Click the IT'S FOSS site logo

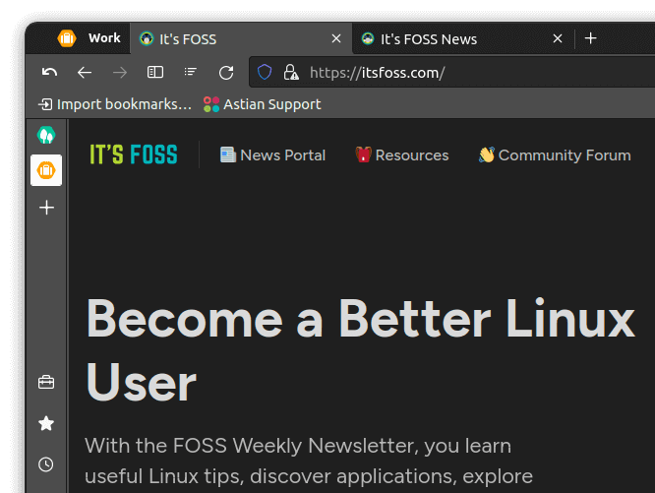(134, 154)
